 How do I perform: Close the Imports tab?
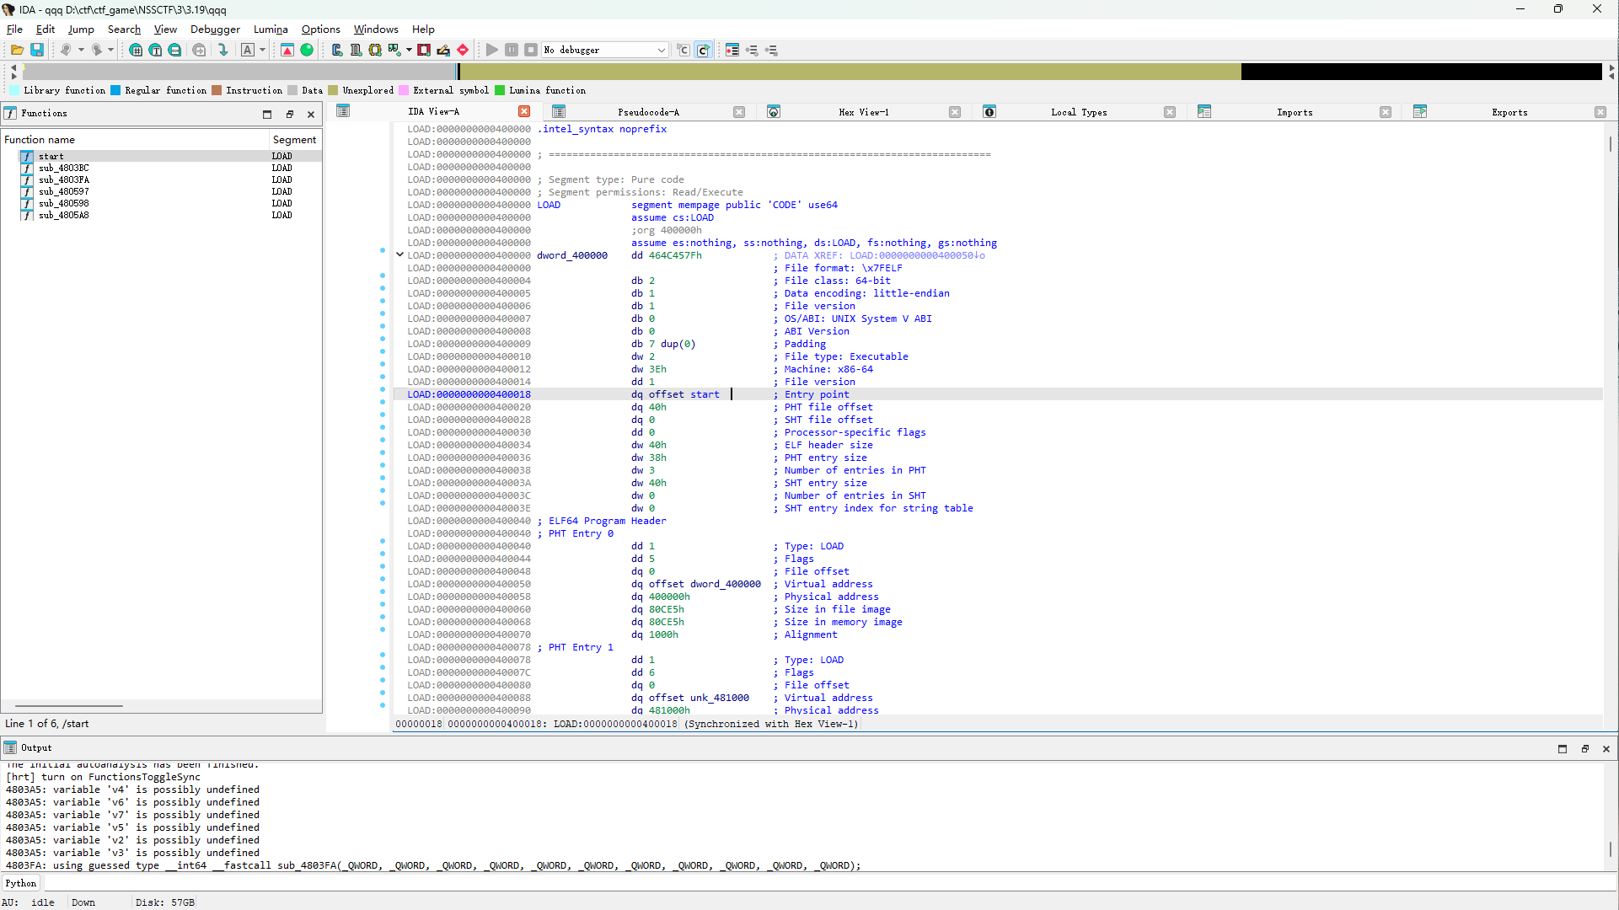pyautogui.click(x=1386, y=112)
